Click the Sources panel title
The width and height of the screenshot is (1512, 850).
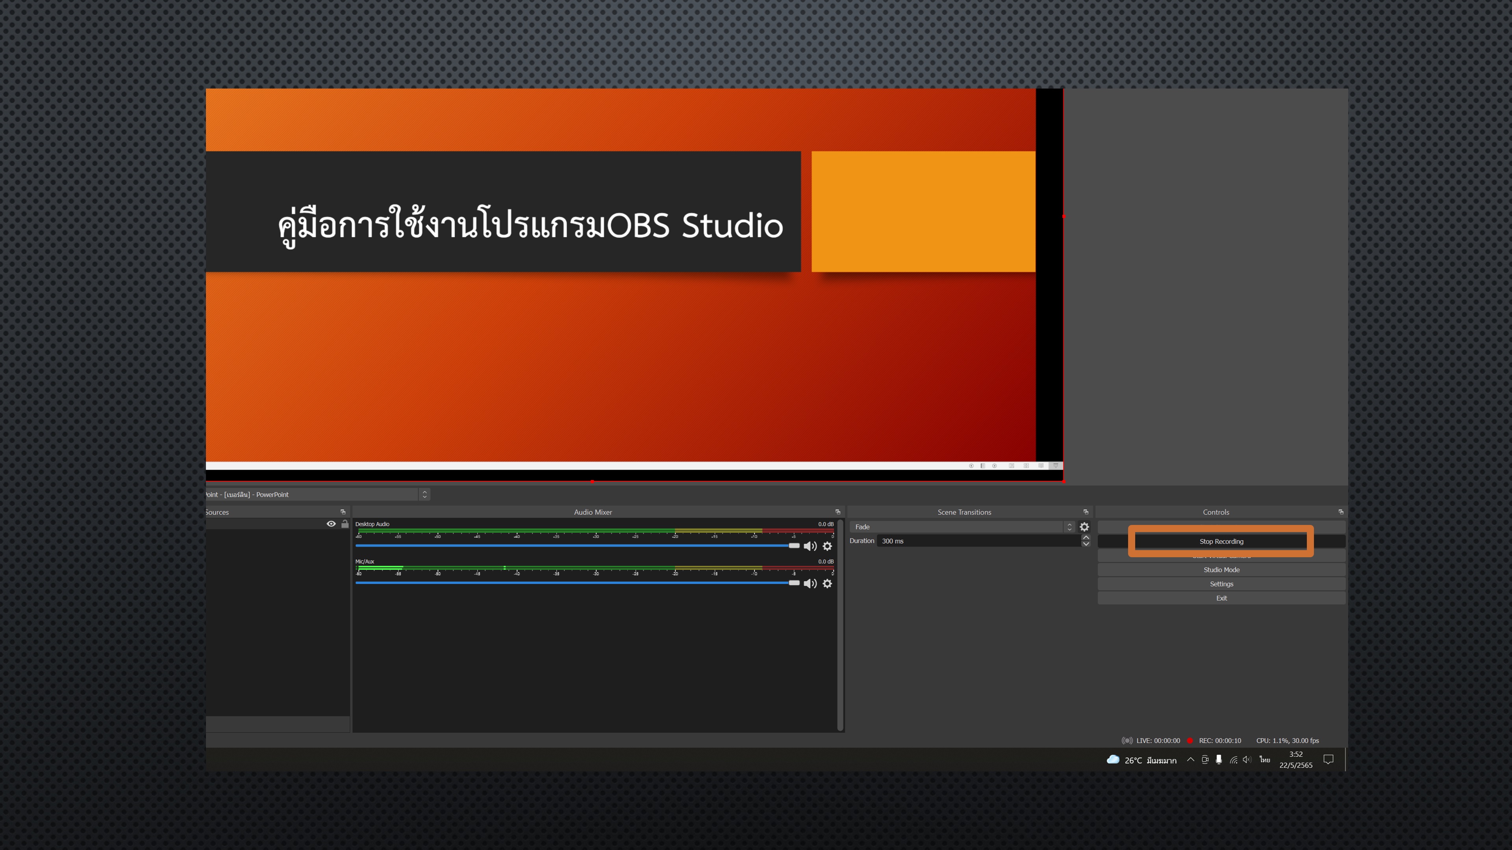[x=217, y=512]
